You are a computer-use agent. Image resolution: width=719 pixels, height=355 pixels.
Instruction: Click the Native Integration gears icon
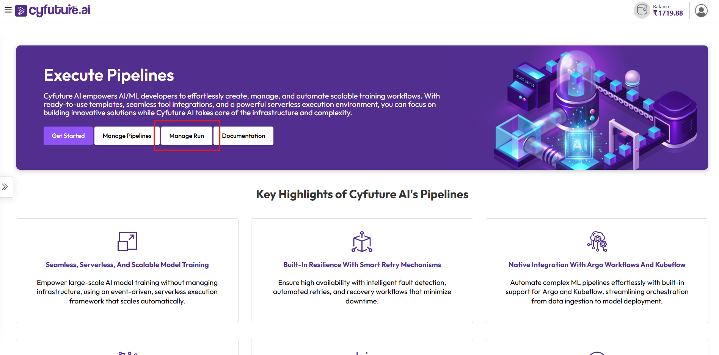click(597, 242)
